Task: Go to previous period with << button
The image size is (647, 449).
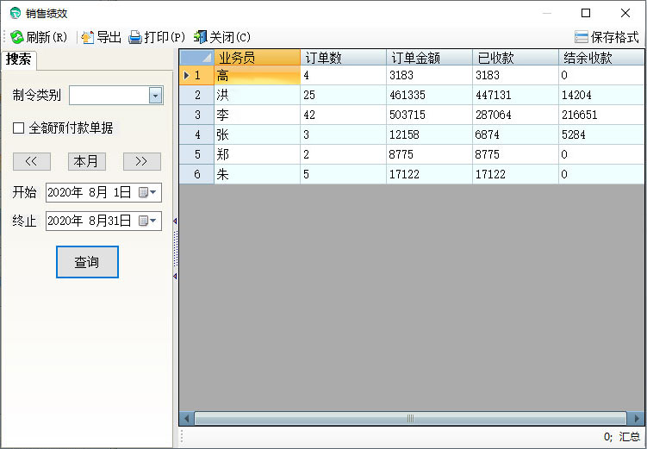Action: (x=31, y=161)
